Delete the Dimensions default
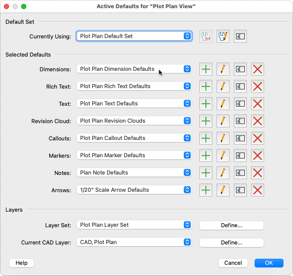Screen dimensions: 293x276 click(x=258, y=69)
